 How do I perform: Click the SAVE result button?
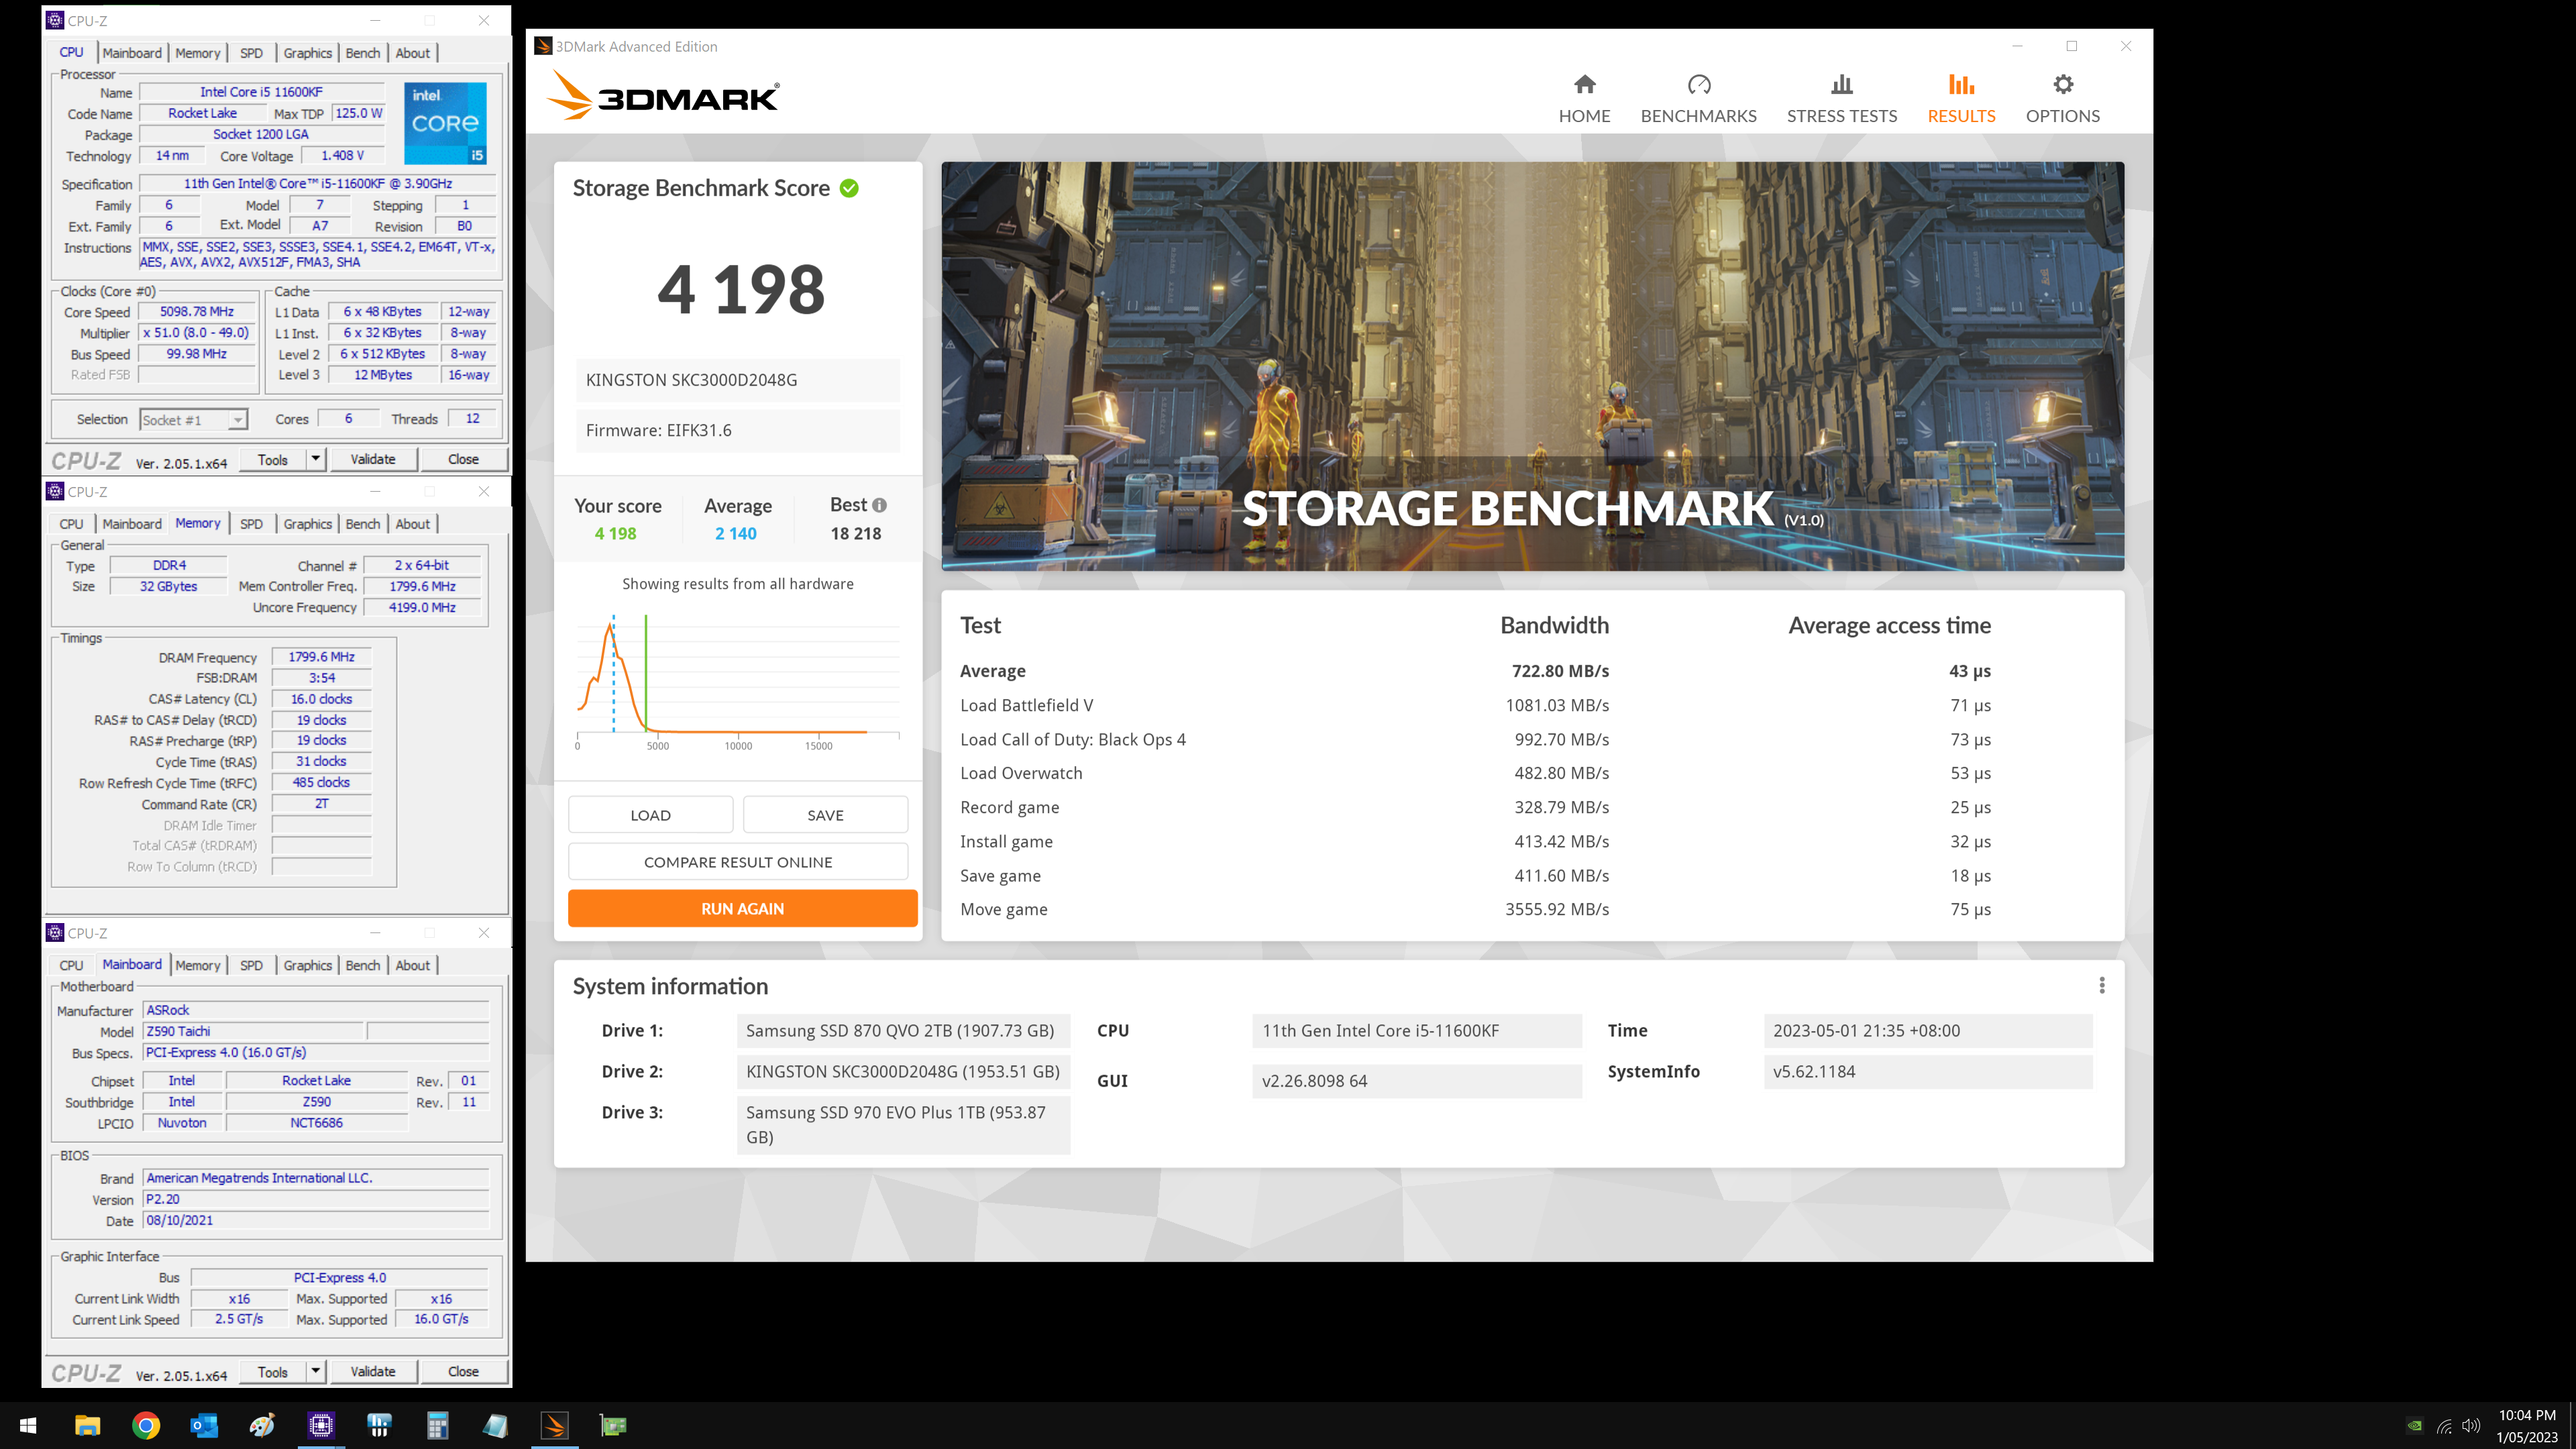tap(825, 815)
